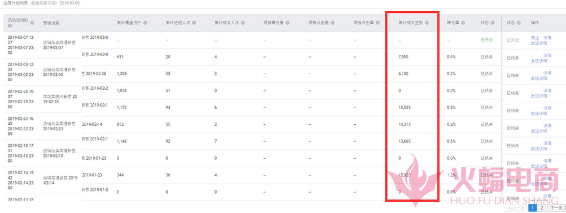Click help icon next to 累计成交人次
566x213 pixels.
pyautogui.click(x=243, y=23)
